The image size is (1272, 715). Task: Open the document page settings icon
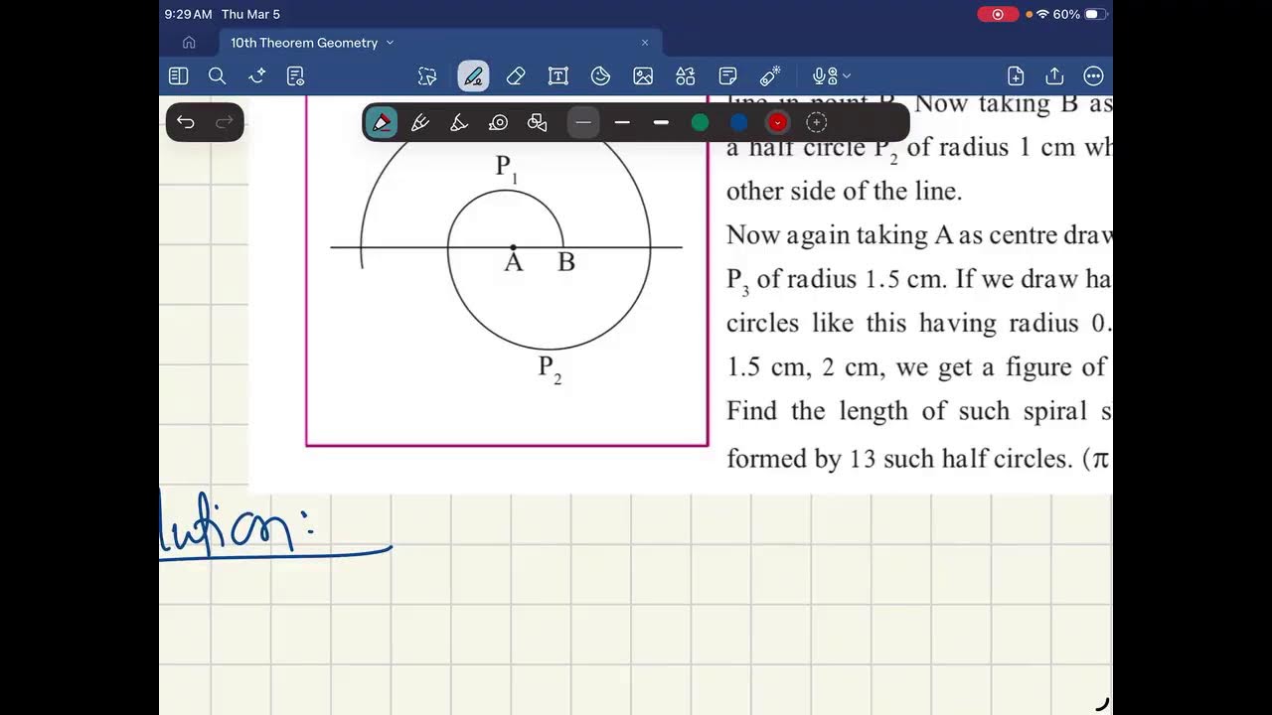(295, 75)
